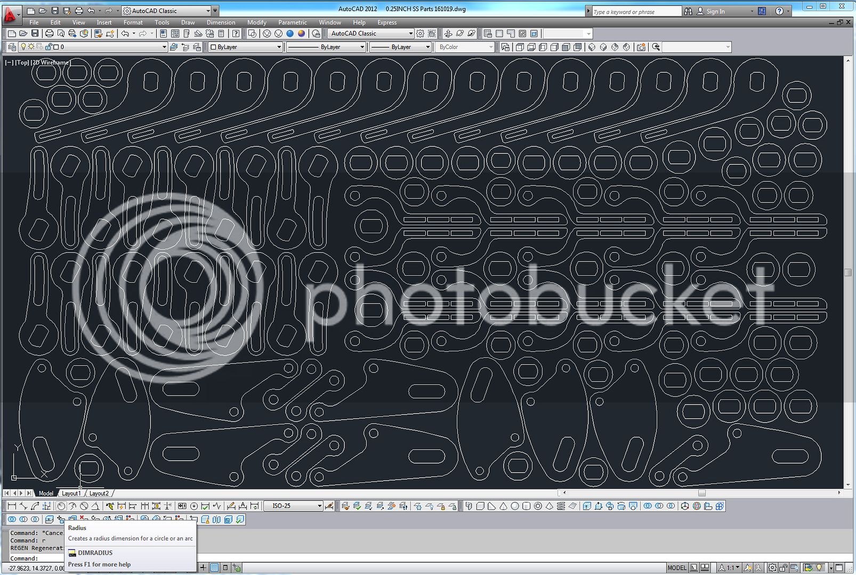This screenshot has height=575, width=856.
Task: Click the Dimension Style manager icon
Action: click(x=329, y=506)
